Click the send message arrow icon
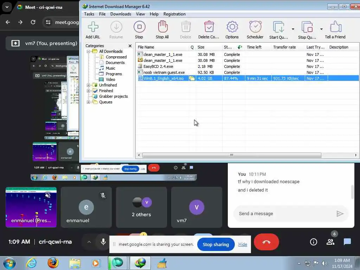Viewport: 360px width, 270px height. [x=340, y=214]
